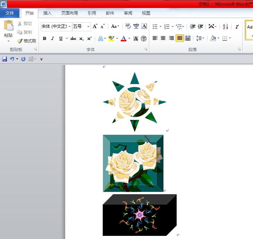Select the beveled square rose picture
Screen dimensions: 253x239
pos(133,163)
